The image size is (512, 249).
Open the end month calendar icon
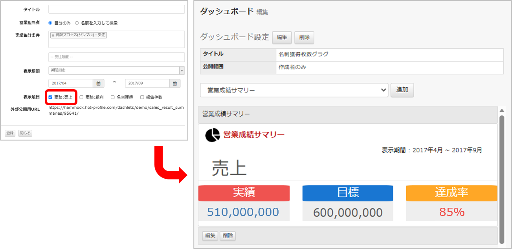pos(175,83)
